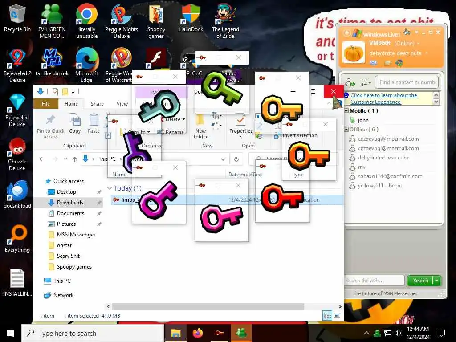Click the folder icon under Messenger status message
456x342 pixels.
tap(387, 63)
